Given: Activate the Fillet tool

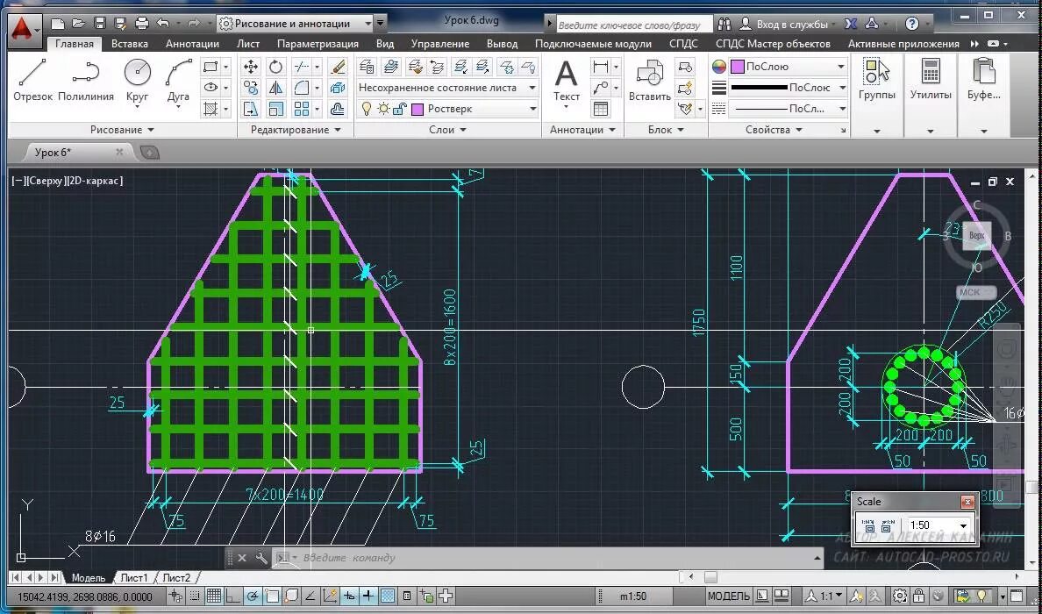Looking at the screenshot, I should pos(302,87).
